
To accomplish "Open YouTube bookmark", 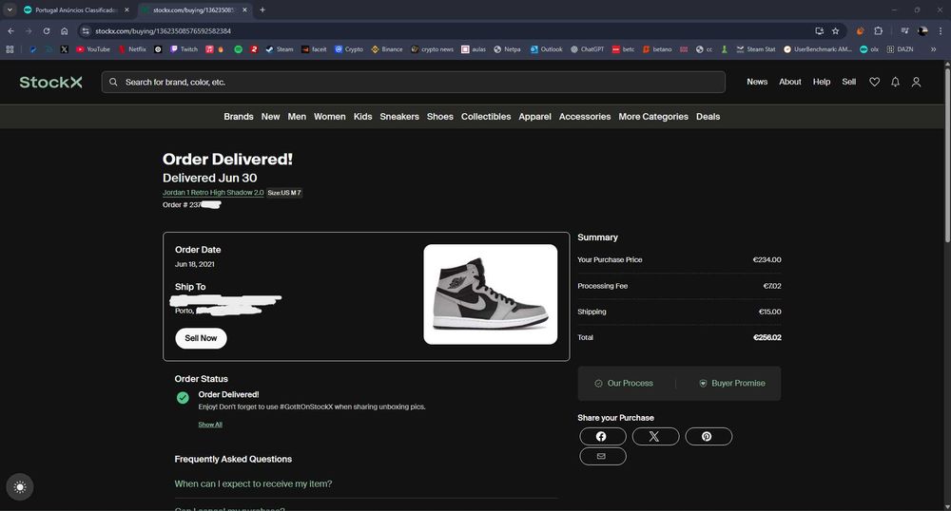I will (93, 49).
